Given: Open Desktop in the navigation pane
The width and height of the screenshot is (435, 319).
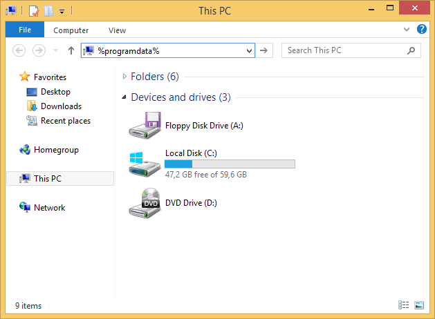Looking at the screenshot, I should tap(55, 92).
